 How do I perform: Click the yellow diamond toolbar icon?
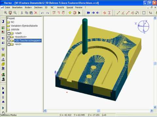click(70, 13)
